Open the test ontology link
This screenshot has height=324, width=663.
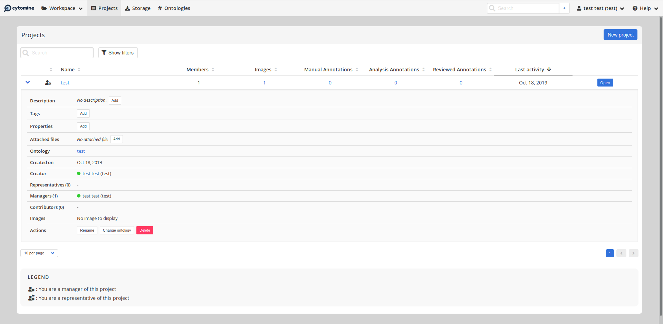click(x=81, y=151)
